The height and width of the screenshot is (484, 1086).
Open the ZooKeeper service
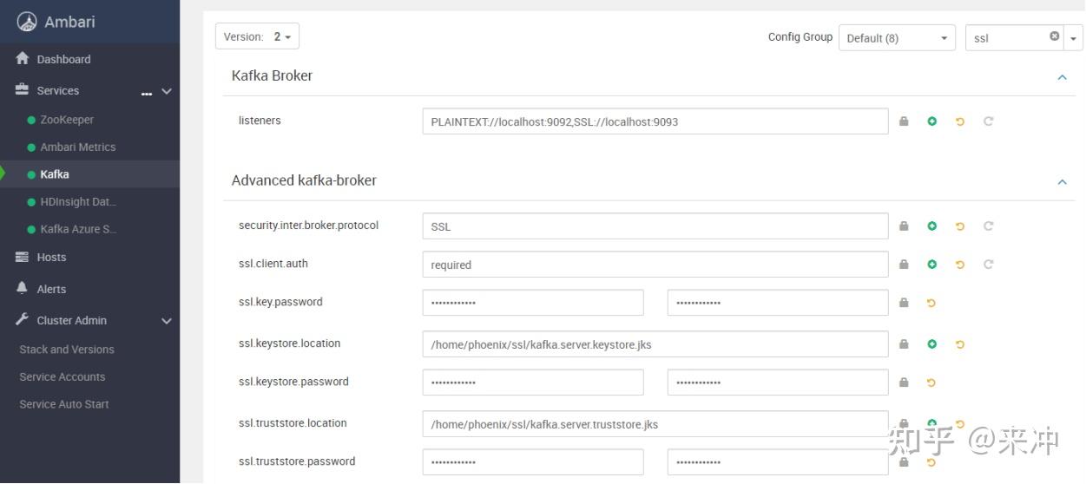pos(67,120)
